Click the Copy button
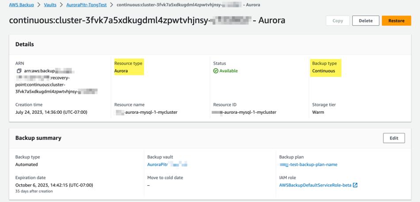 click(337, 21)
